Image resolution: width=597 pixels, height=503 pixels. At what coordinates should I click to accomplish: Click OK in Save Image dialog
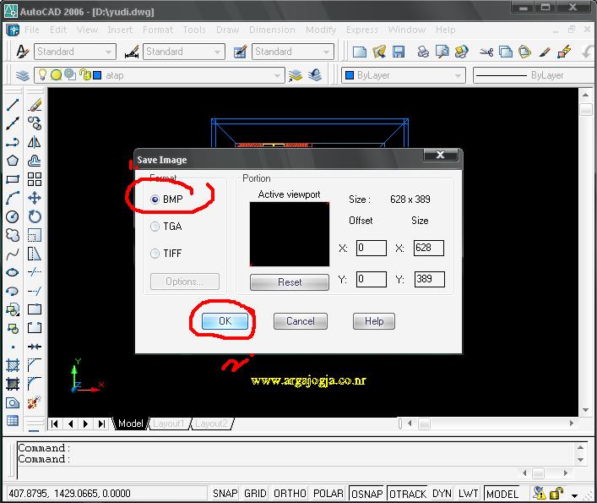click(225, 321)
